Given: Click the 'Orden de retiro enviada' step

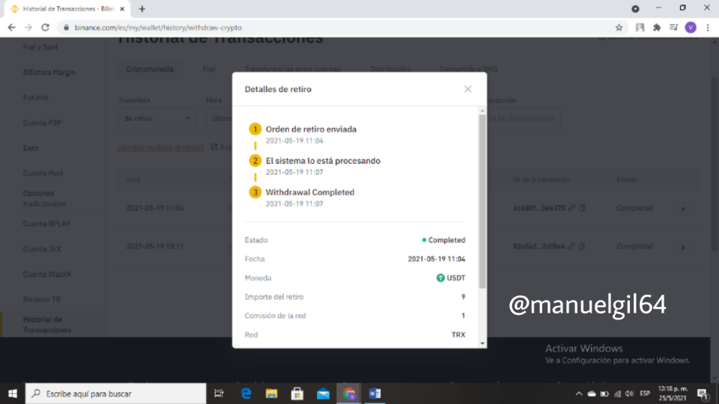Looking at the screenshot, I should [x=311, y=129].
